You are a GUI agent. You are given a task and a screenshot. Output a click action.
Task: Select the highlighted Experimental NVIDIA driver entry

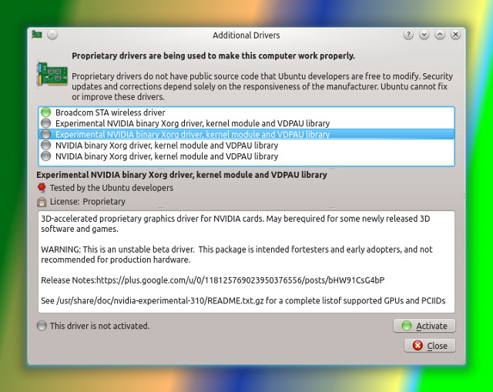point(246,134)
